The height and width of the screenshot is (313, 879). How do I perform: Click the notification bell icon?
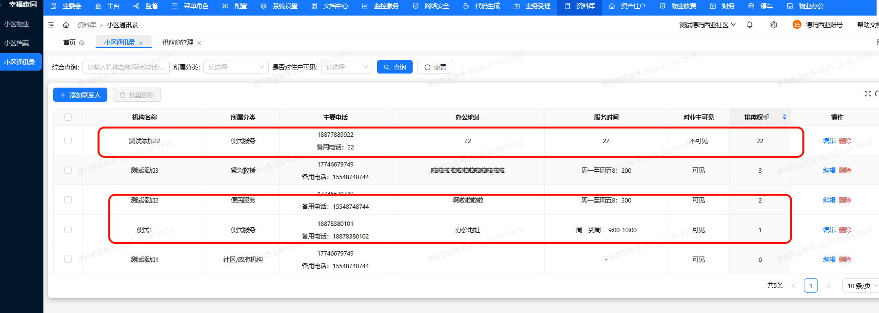pos(750,25)
